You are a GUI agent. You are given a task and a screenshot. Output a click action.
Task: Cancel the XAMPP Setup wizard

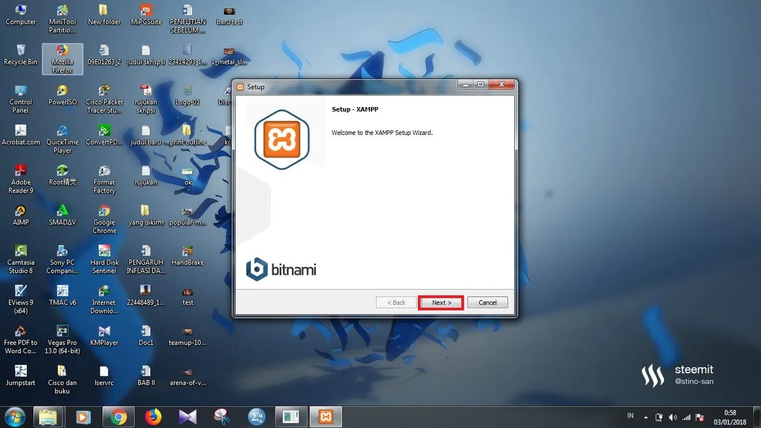click(x=488, y=303)
